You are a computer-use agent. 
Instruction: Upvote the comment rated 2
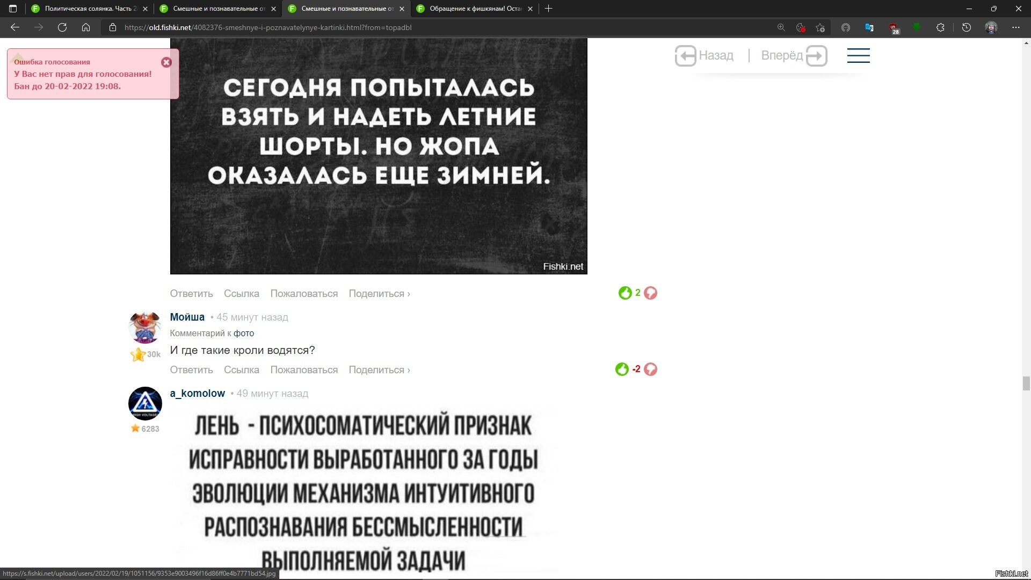pyautogui.click(x=625, y=293)
